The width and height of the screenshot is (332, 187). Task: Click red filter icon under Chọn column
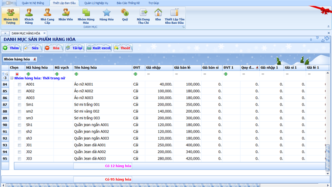tap(17, 74)
